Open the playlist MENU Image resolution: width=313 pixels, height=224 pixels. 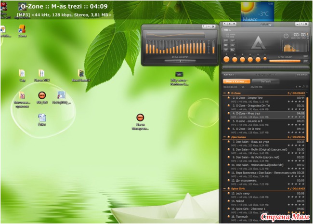[229, 75]
